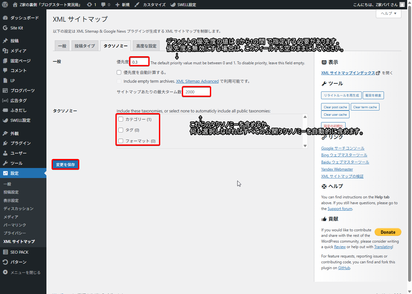Open ツール in the left sidebar
This screenshot has height=294, width=412.
click(x=23, y=163)
